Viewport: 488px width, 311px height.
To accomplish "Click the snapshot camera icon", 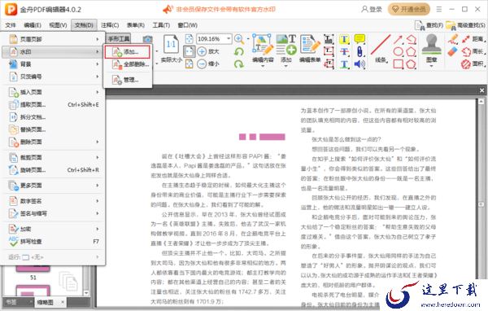I will 147,39.
